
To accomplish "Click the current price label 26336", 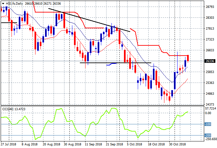I will 210,61.
